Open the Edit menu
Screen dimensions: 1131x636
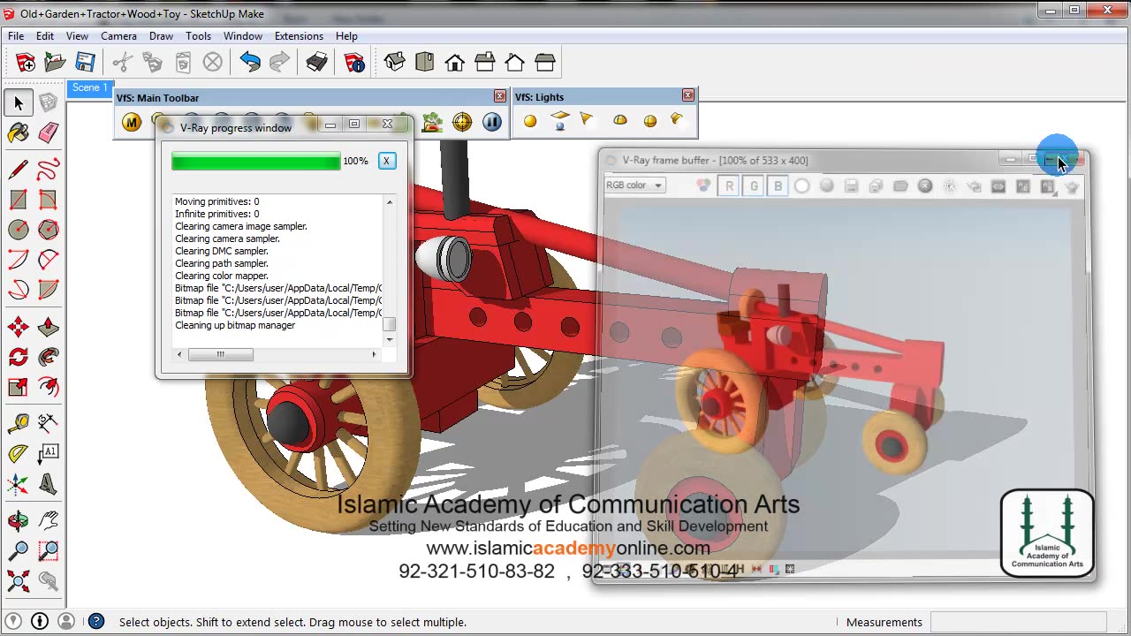click(x=45, y=36)
